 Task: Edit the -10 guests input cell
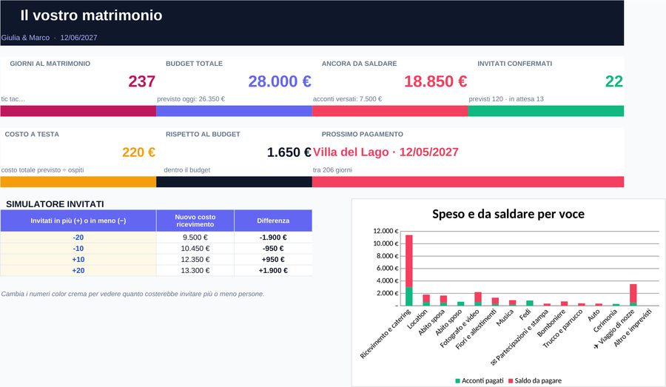pos(78,249)
